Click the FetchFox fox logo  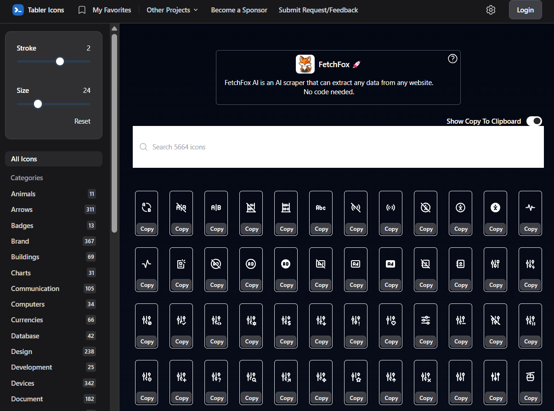(x=305, y=64)
